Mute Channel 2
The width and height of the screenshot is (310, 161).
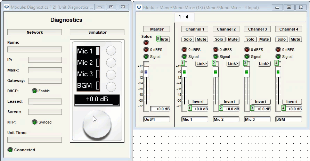pos(233,39)
